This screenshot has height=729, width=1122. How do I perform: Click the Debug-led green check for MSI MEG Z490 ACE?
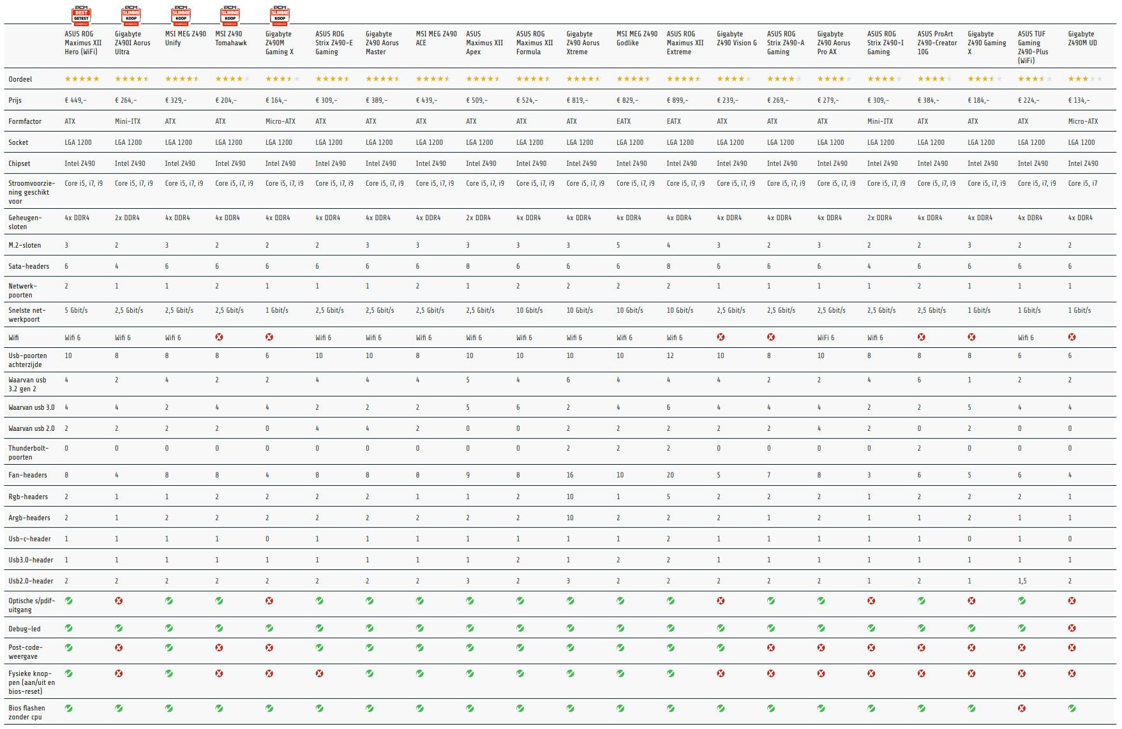pyautogui.click(x=420, y=628)
